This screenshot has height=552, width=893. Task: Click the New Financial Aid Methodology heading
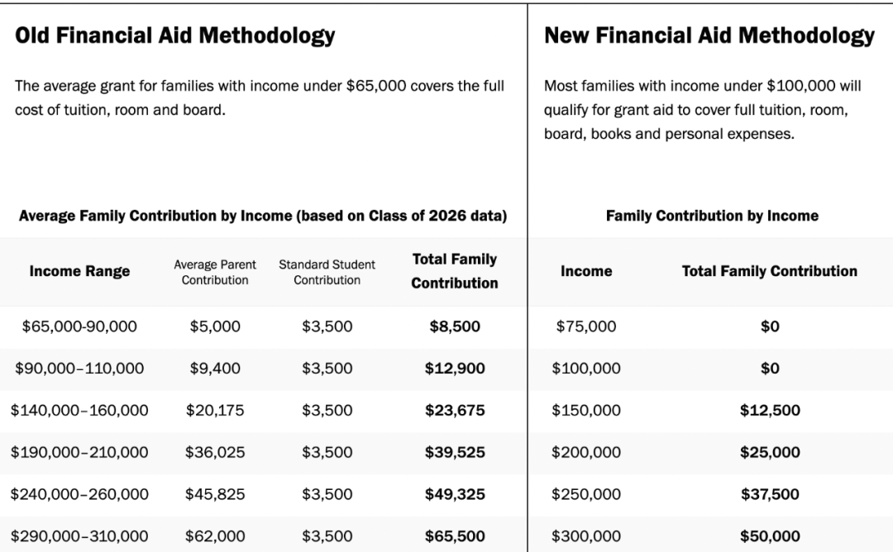pyautogui.click(x=709, y=36)
